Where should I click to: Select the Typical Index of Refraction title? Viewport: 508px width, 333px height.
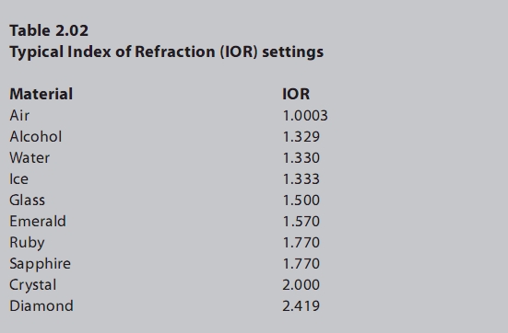click(x=167, y=52)
